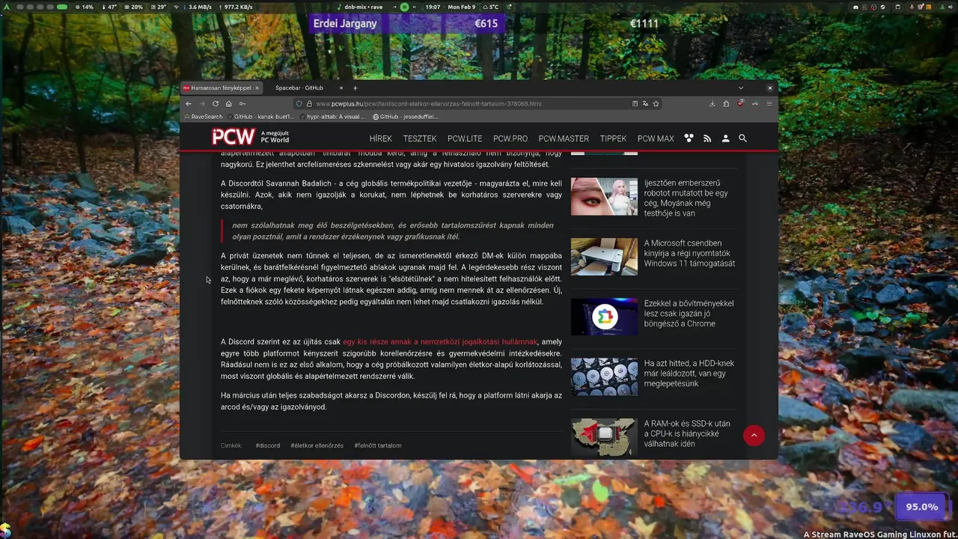Toggle reader view in address bar

coord(635,103)
